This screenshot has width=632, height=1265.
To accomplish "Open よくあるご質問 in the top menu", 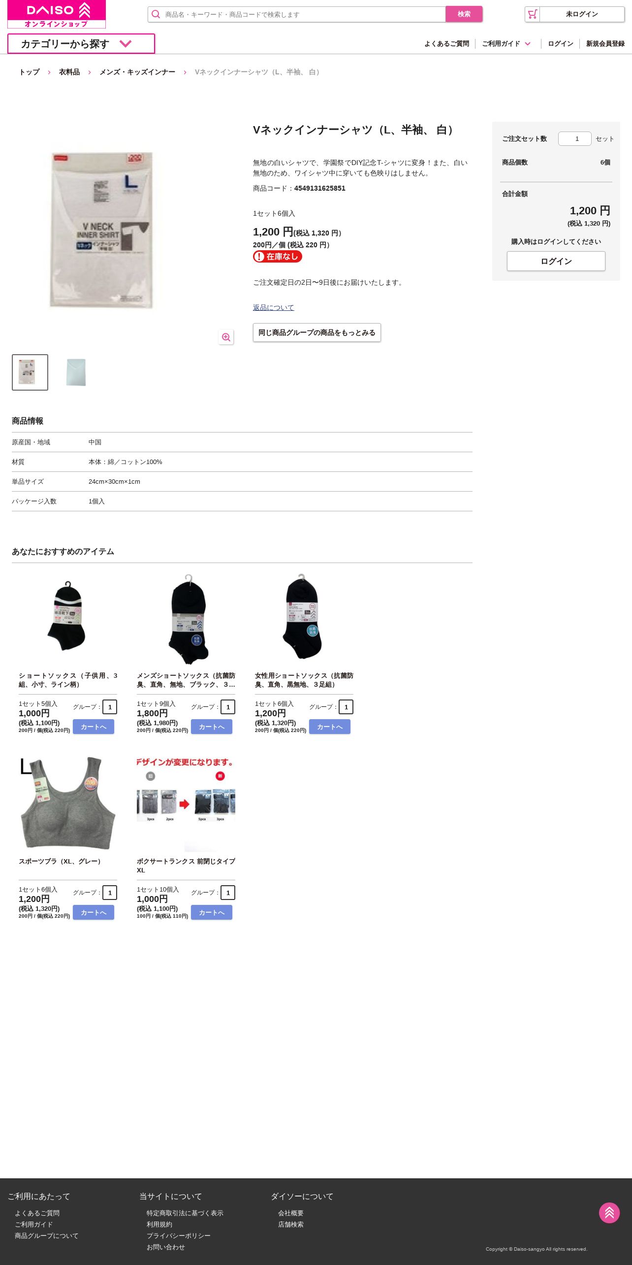I will (x=447, y=44).
